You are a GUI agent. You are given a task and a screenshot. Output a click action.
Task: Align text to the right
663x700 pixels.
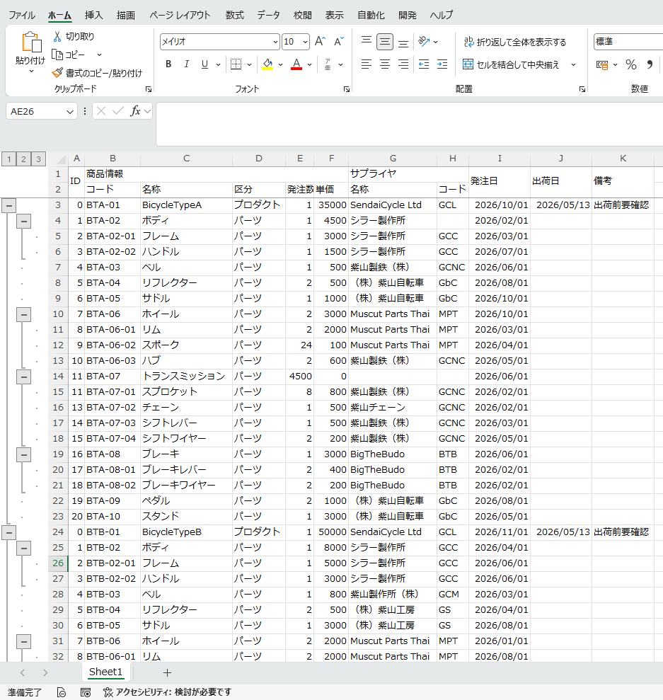pyautogui.click(x=403, y=64)
